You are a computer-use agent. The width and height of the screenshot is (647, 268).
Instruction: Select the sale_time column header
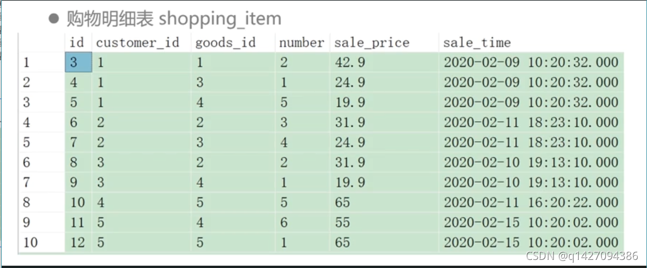(477, 43)
